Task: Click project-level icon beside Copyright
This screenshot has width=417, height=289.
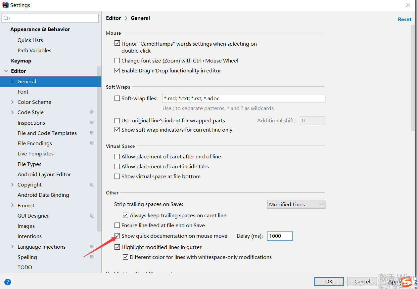Action: pyautogui.click(x=92, y=185)
